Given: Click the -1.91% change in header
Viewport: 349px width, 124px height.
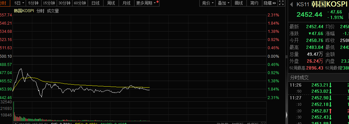Looking at the screenshot, I should (x=335, y=17).
